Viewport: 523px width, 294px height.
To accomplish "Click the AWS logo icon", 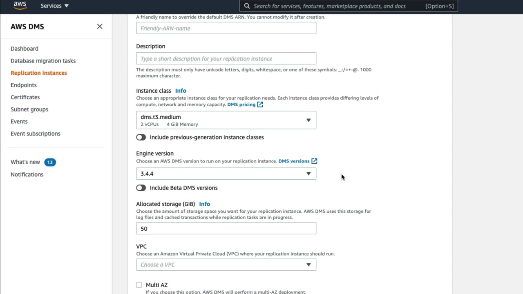I will (20, 6).
